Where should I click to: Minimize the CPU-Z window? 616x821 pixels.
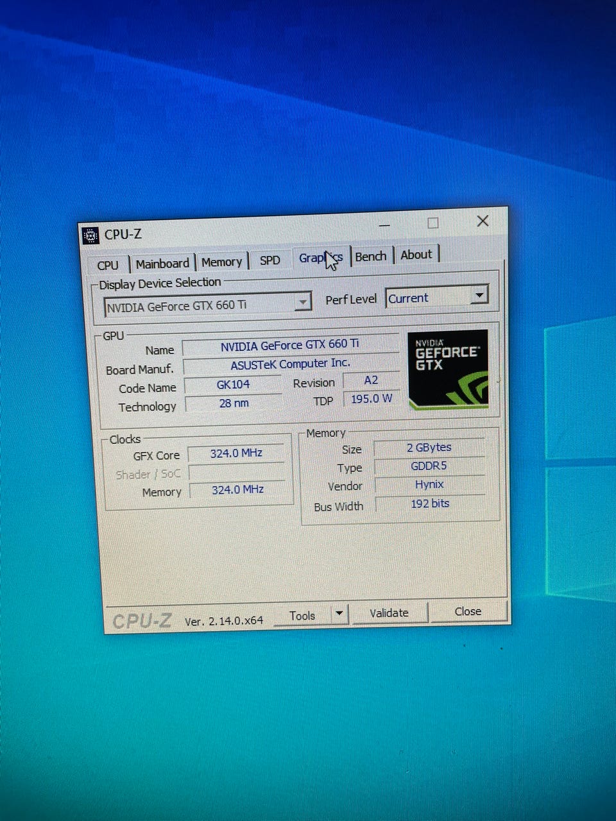click(384, 225)
